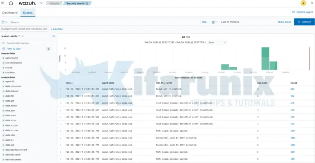Click the rule.level column header
This screenshot has height=163, width=315.
tap(262, 83)
